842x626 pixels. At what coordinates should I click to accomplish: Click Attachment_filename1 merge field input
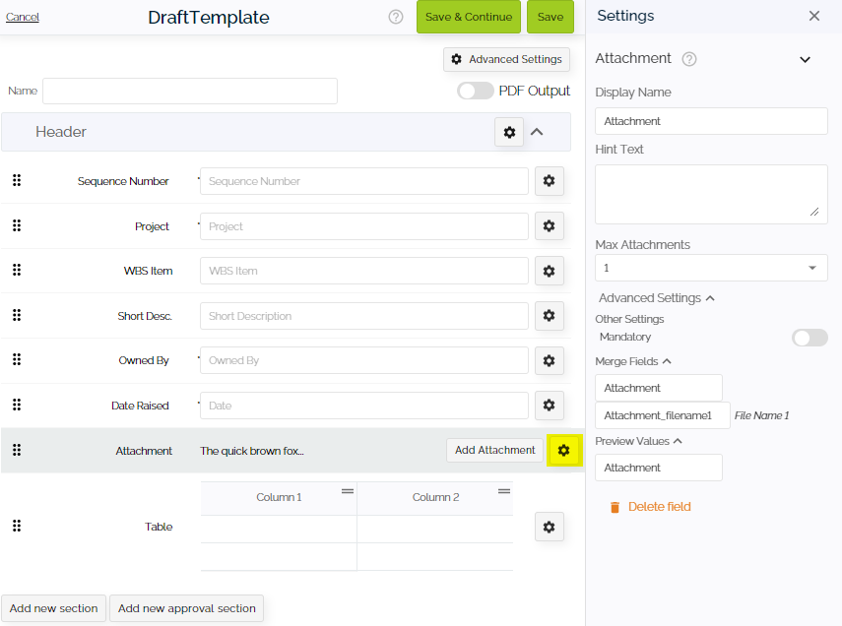pos(662,415)
